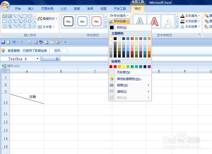Image resolution: width=212 pixels, height=154 pixels.
Task: Click the Print Preview icon
Action: coord(47,42)
